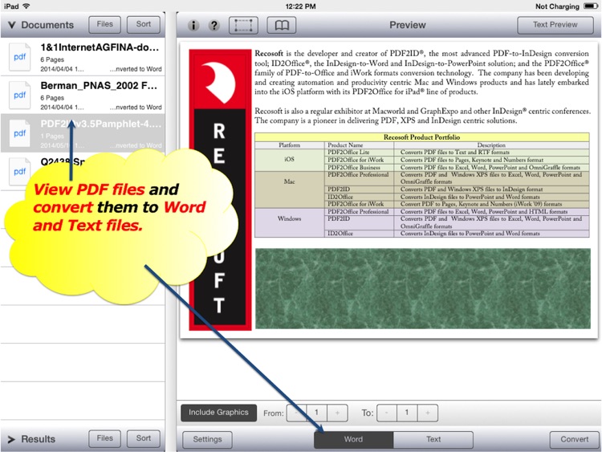Click the PDF2Office Business table cell

359,168
